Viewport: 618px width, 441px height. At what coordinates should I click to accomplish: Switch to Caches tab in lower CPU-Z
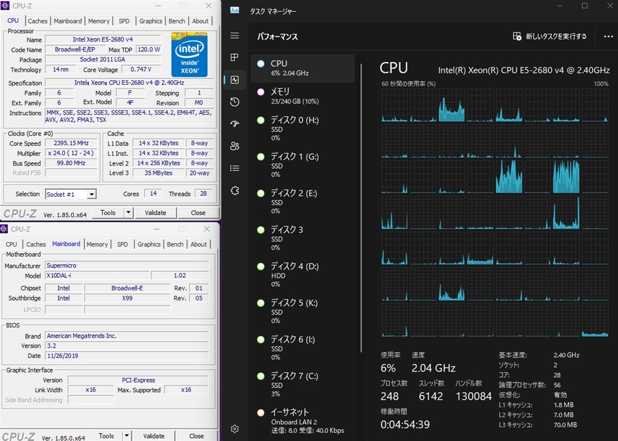(36, 245)
